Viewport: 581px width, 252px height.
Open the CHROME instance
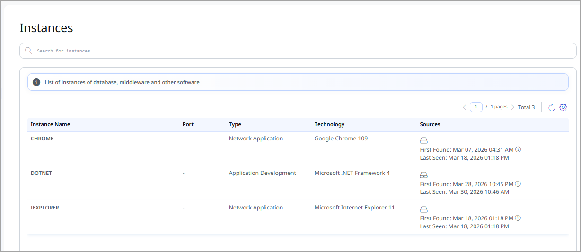point(42,139)
